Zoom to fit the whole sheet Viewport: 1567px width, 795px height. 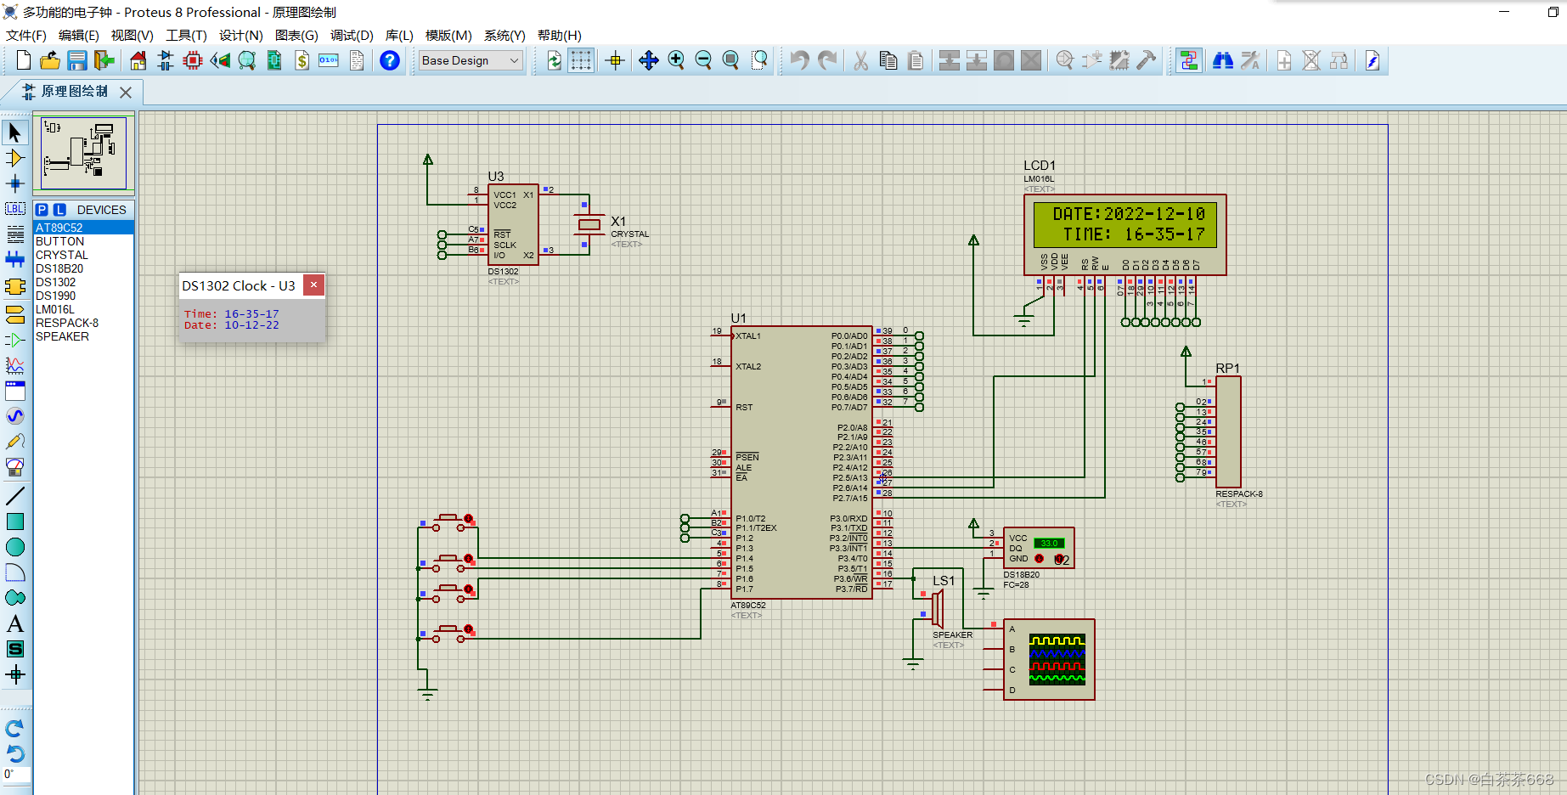pyautogui.click(x=730, y=60)
